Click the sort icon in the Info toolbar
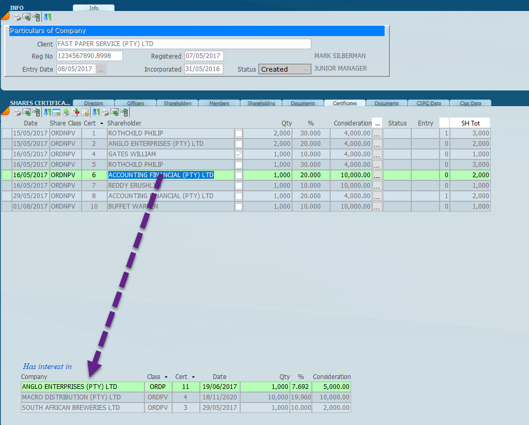The height and width of the screenshot is (425, 529). pyautogui.click(x=47, y=17)
